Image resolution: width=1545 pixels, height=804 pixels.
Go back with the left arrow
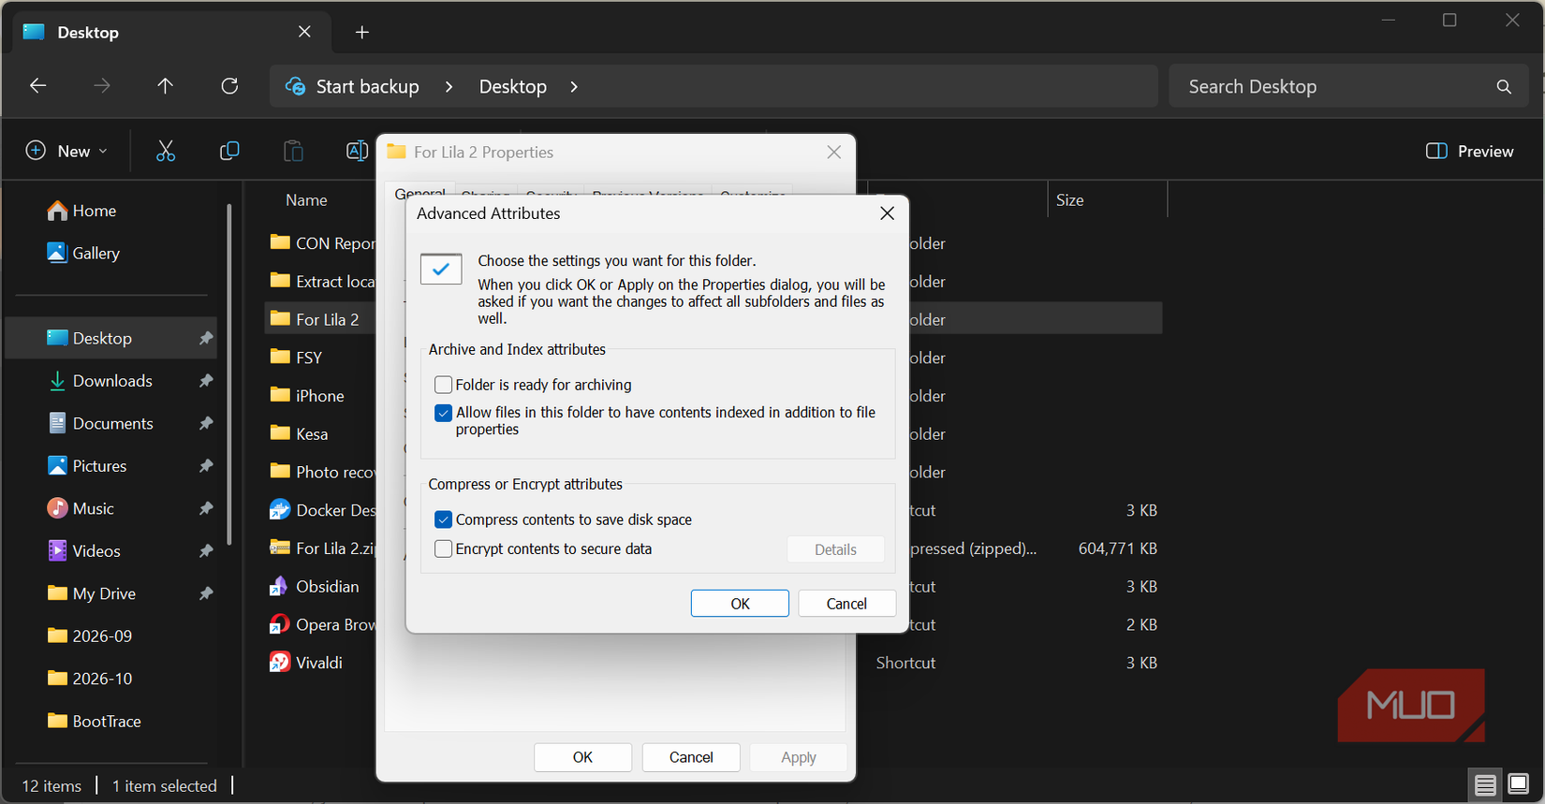pos(38,86)
